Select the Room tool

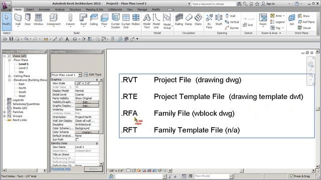click(263, 20)
